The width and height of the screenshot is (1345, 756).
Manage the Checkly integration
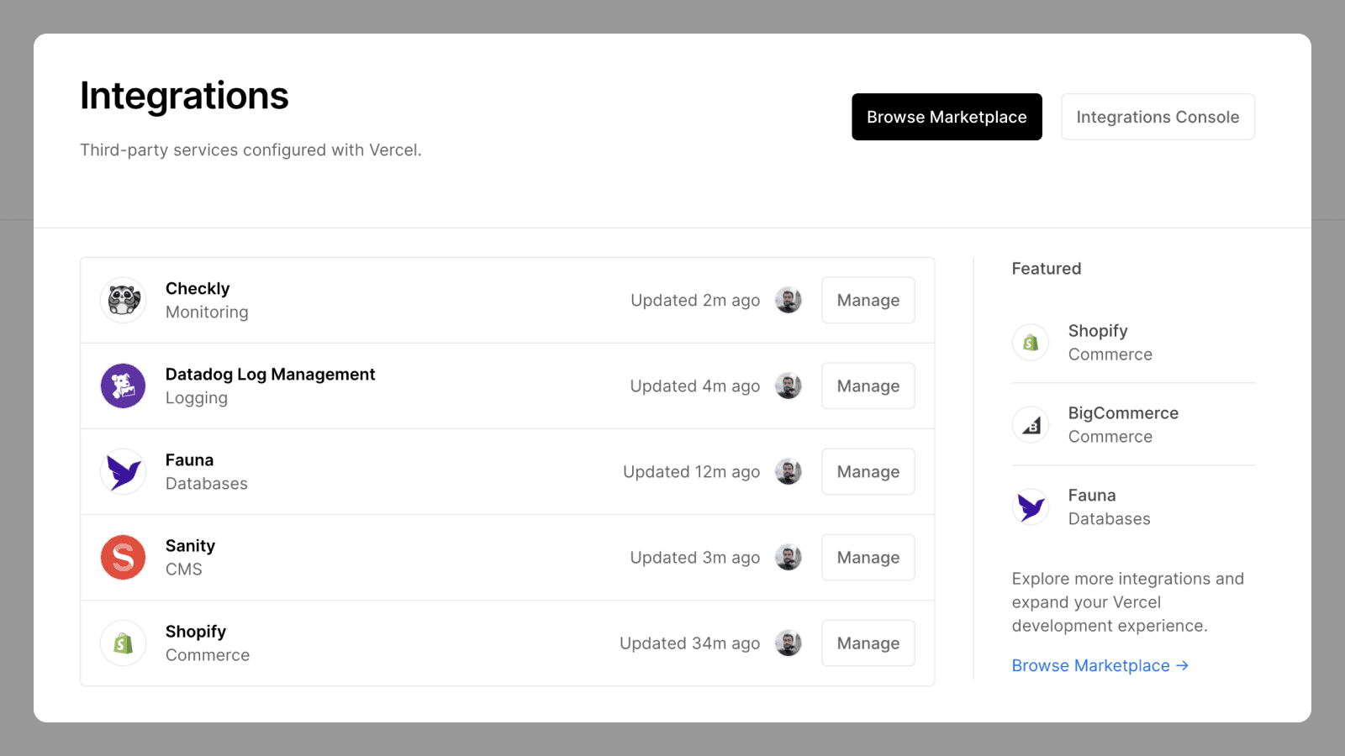[x=868, y=300]
